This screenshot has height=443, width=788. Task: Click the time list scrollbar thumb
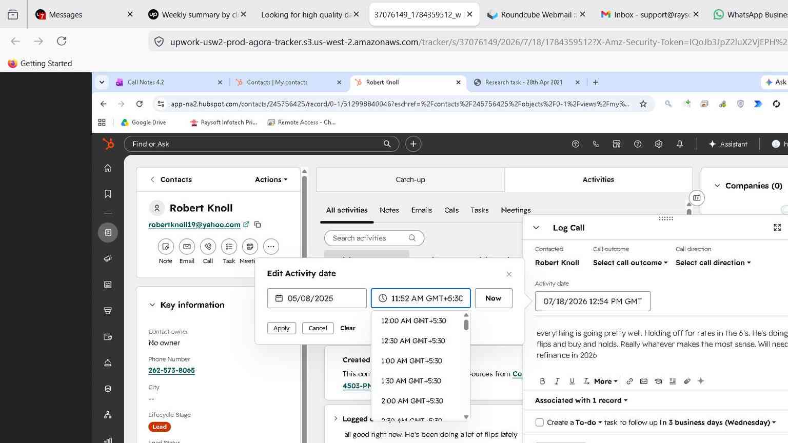tap(466, 325)
